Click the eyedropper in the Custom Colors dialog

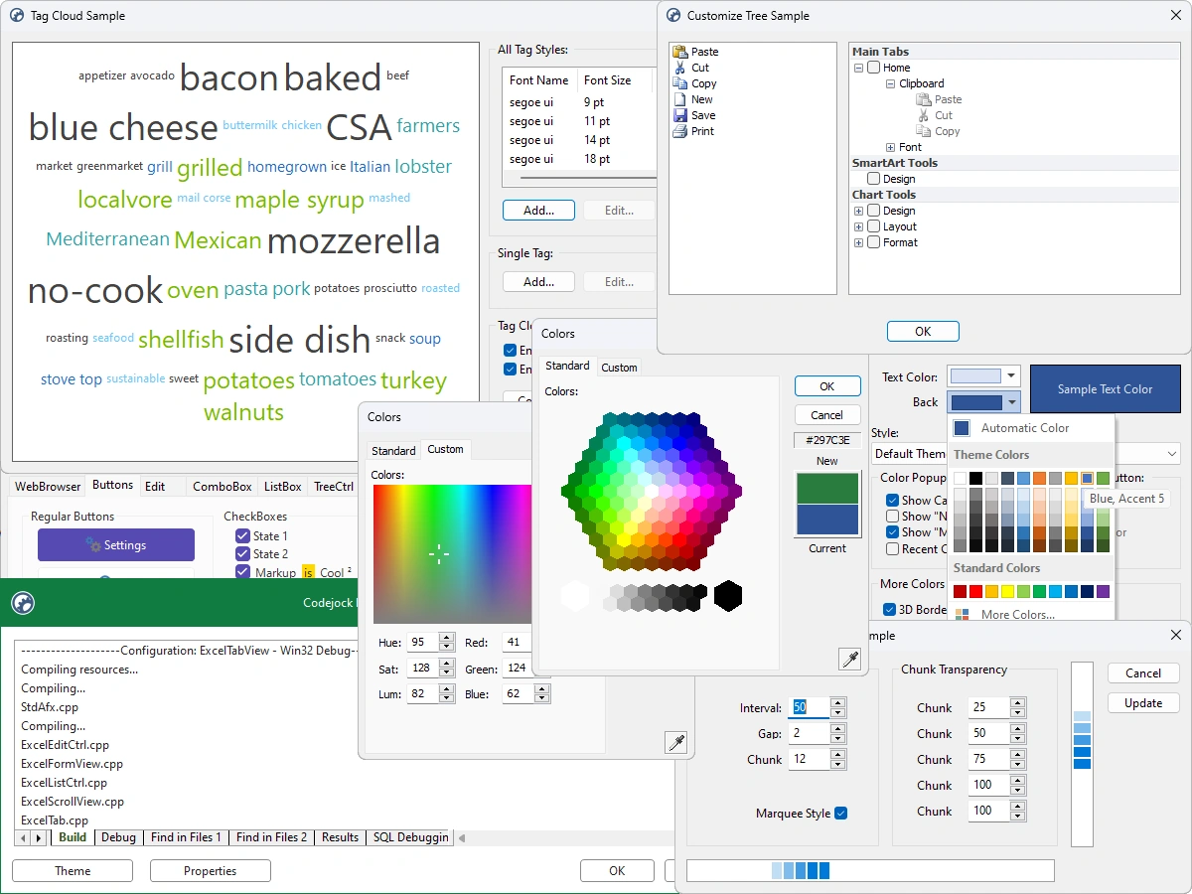[675, 742]
